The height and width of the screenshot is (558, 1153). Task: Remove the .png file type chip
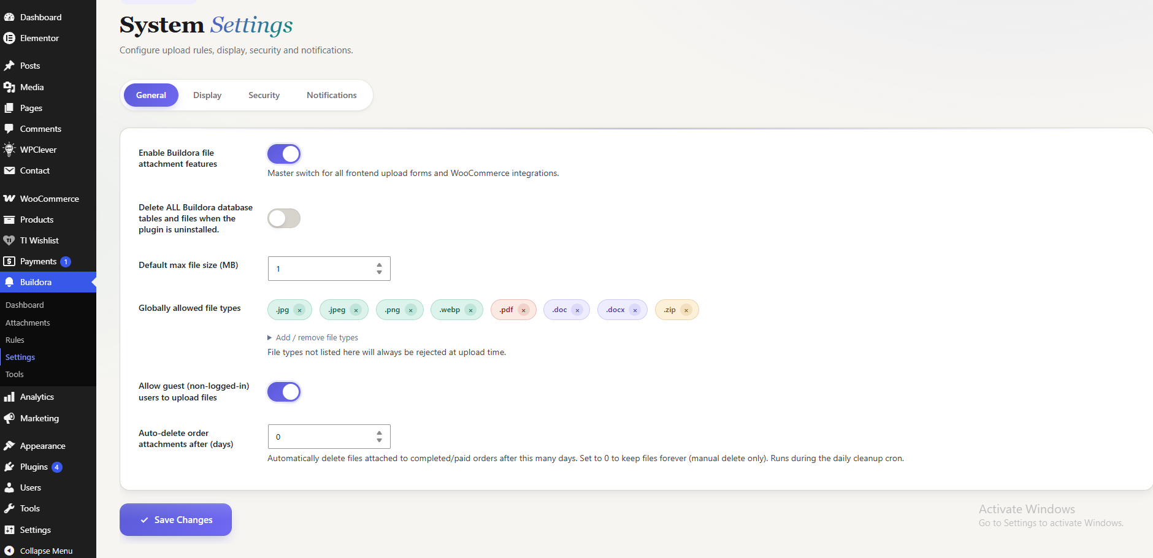click(411, 310)
